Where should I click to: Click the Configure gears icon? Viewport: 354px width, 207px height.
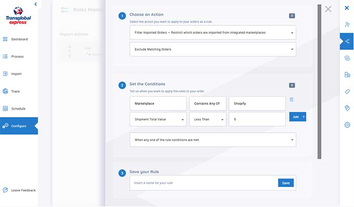(x=5, y=126)
